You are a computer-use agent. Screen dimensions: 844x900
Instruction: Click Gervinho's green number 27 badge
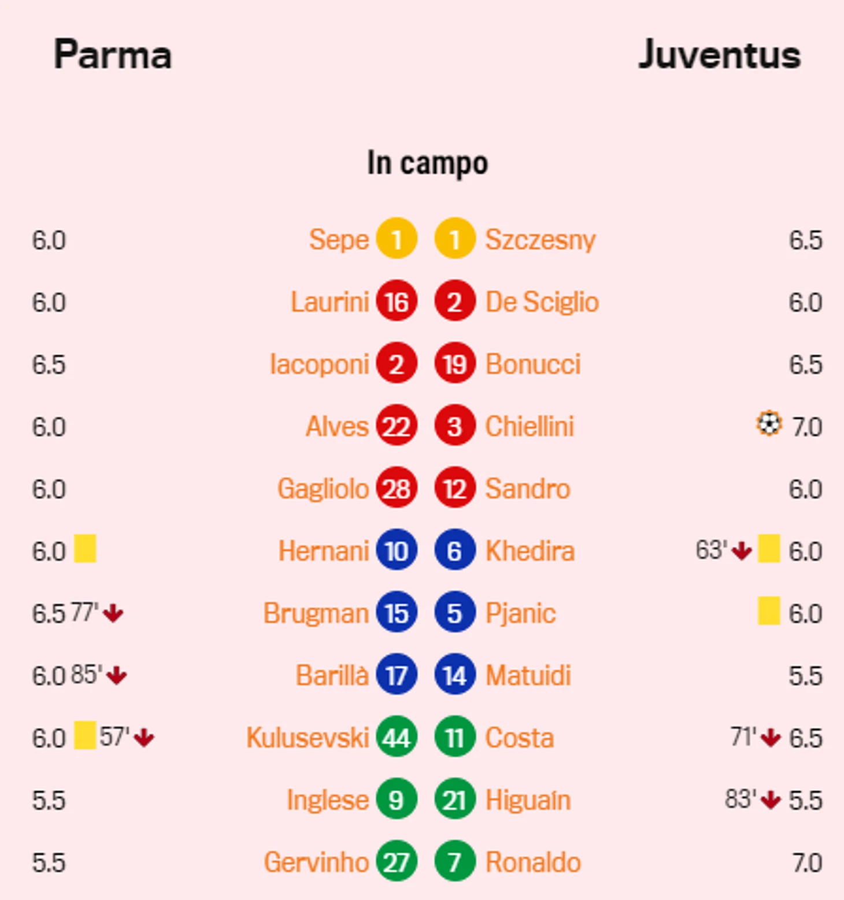pos(397,861)
